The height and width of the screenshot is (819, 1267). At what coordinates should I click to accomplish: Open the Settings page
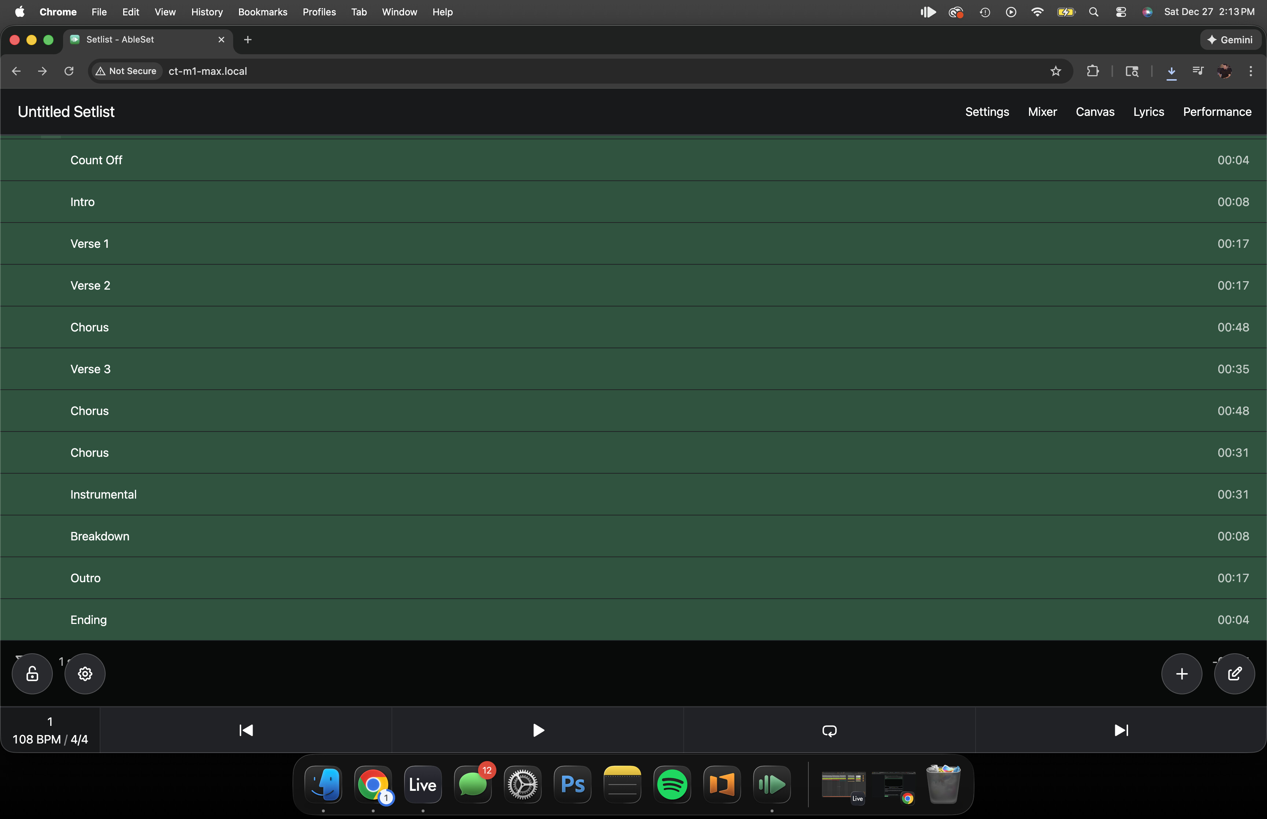[987, 112]
